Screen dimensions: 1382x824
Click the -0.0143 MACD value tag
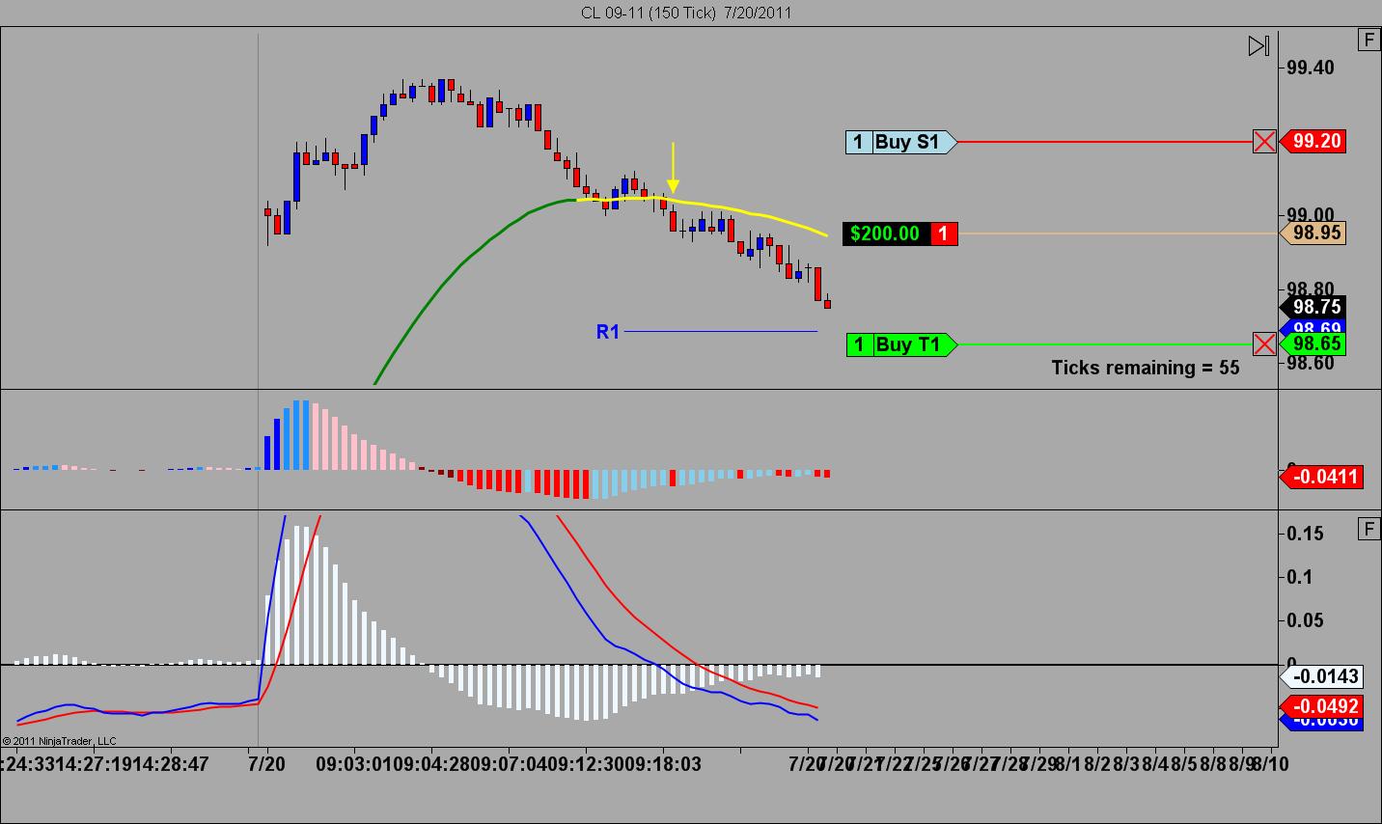pyautogui.click(x=1320, y=676)
